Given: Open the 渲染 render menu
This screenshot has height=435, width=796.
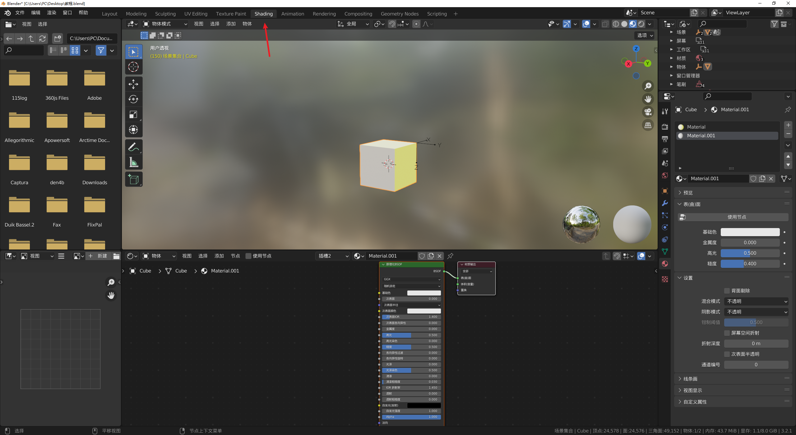Looking at the screenshot, I should click(51, 13).
